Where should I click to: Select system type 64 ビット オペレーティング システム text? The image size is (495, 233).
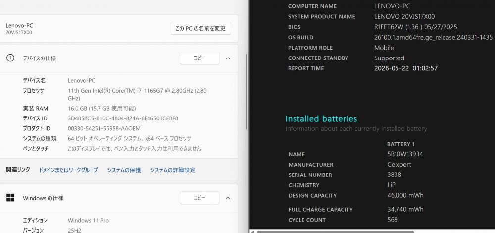[129, 138]
